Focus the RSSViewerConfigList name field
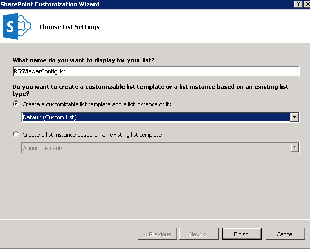Screen dimensions: 310x249 (x=156, y=71)
